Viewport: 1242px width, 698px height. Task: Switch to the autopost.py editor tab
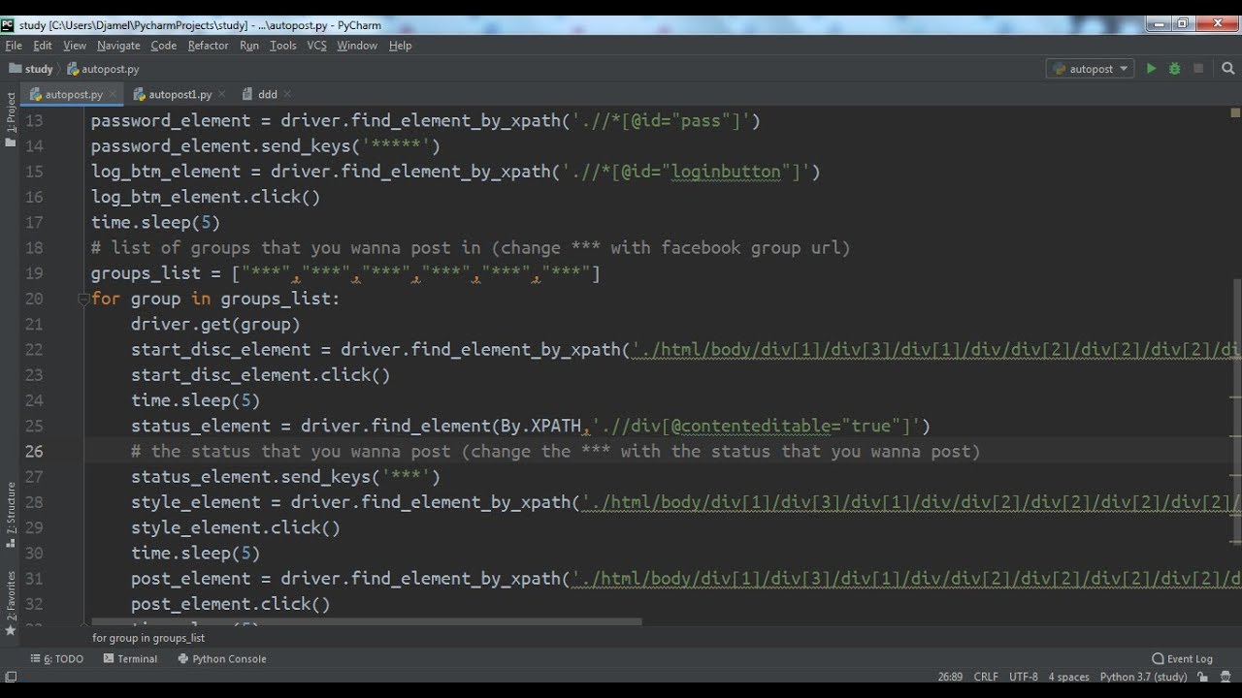[74, 94]
